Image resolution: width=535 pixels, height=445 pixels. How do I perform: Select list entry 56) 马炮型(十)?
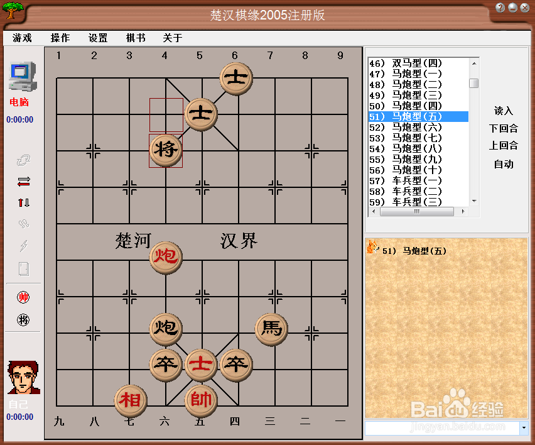(x=418, y=170)
